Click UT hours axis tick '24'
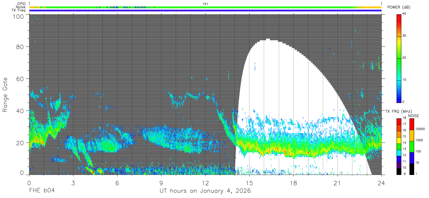Image resolution: width=429 pixels, height=198 pixels. click(x=381, y=183)
